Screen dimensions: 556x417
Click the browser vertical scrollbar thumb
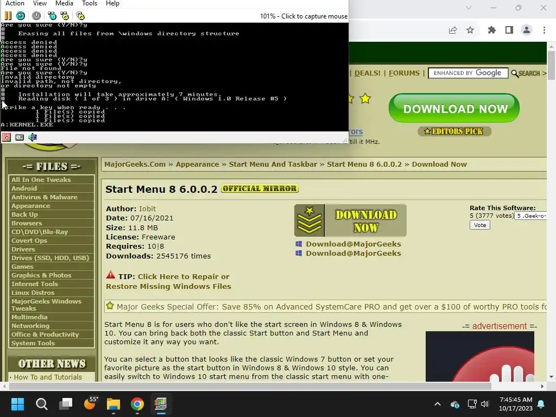coord(551,66)
